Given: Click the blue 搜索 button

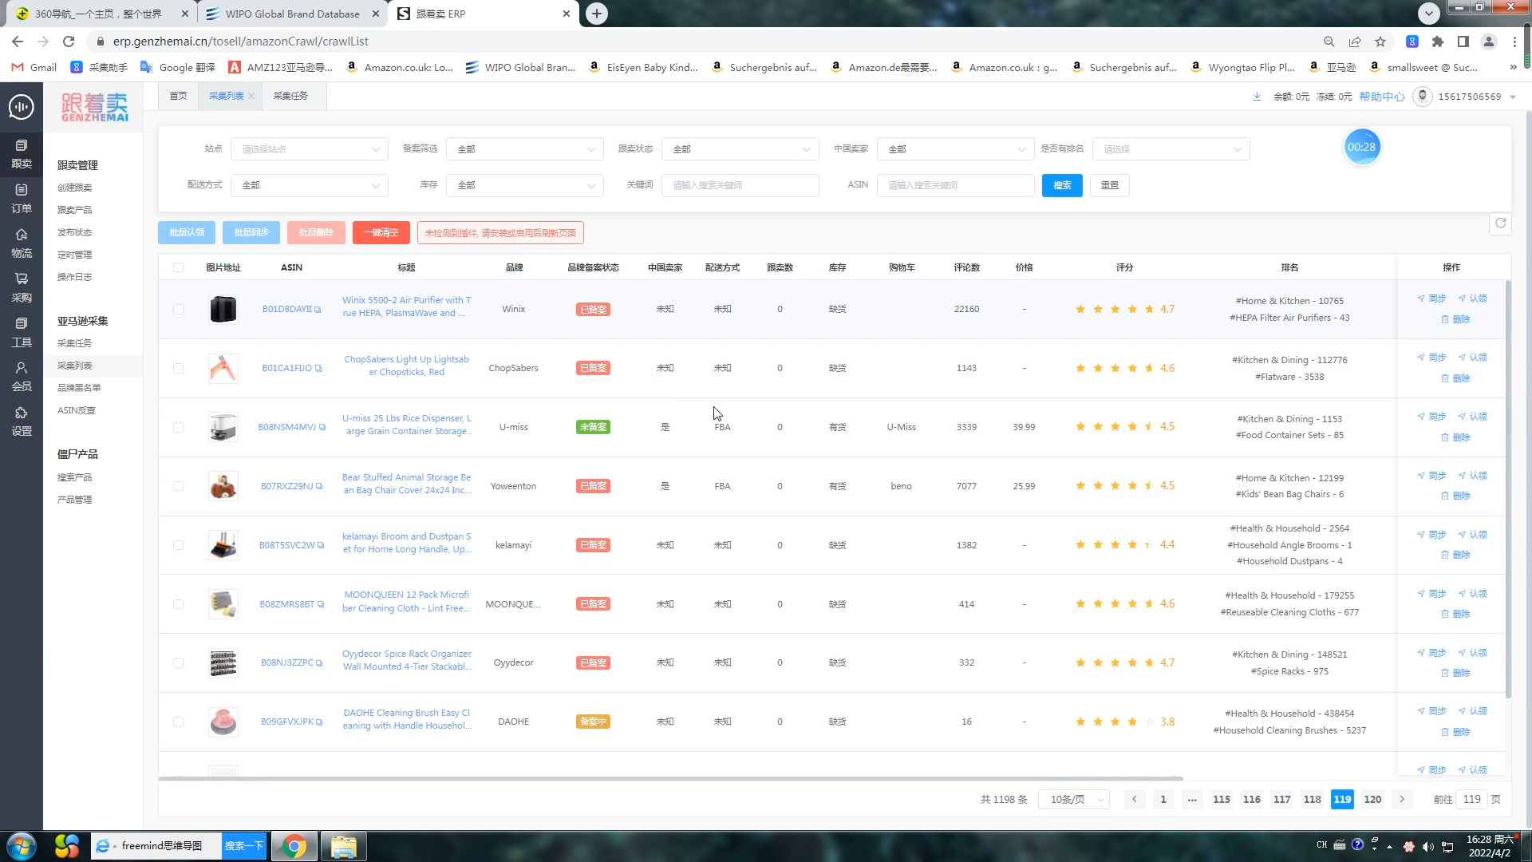Looking at the screenshot, I should click(x=1062, y=185).
